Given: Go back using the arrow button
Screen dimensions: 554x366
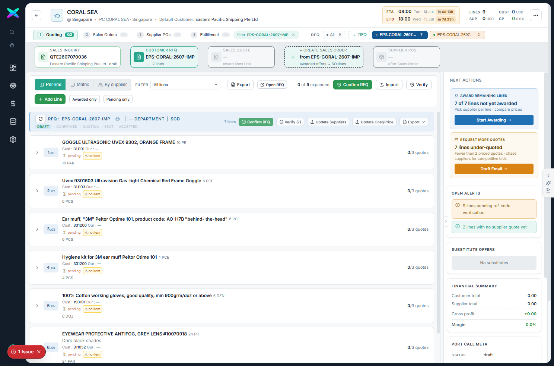Looking at the screenshot, I should (x=36, y=15).
